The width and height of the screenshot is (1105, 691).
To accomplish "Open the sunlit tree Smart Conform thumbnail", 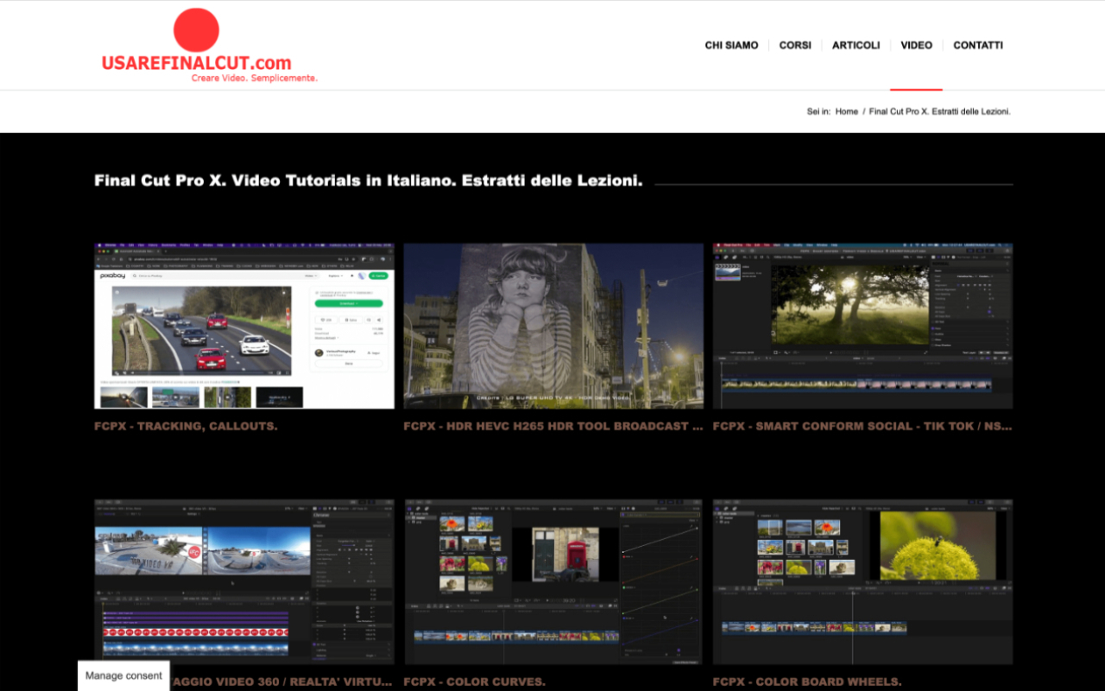I will pos(862,326).
